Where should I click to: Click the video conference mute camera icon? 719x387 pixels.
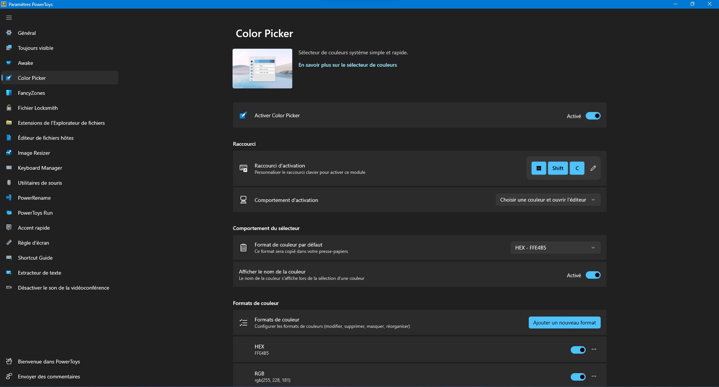(9, 288)
